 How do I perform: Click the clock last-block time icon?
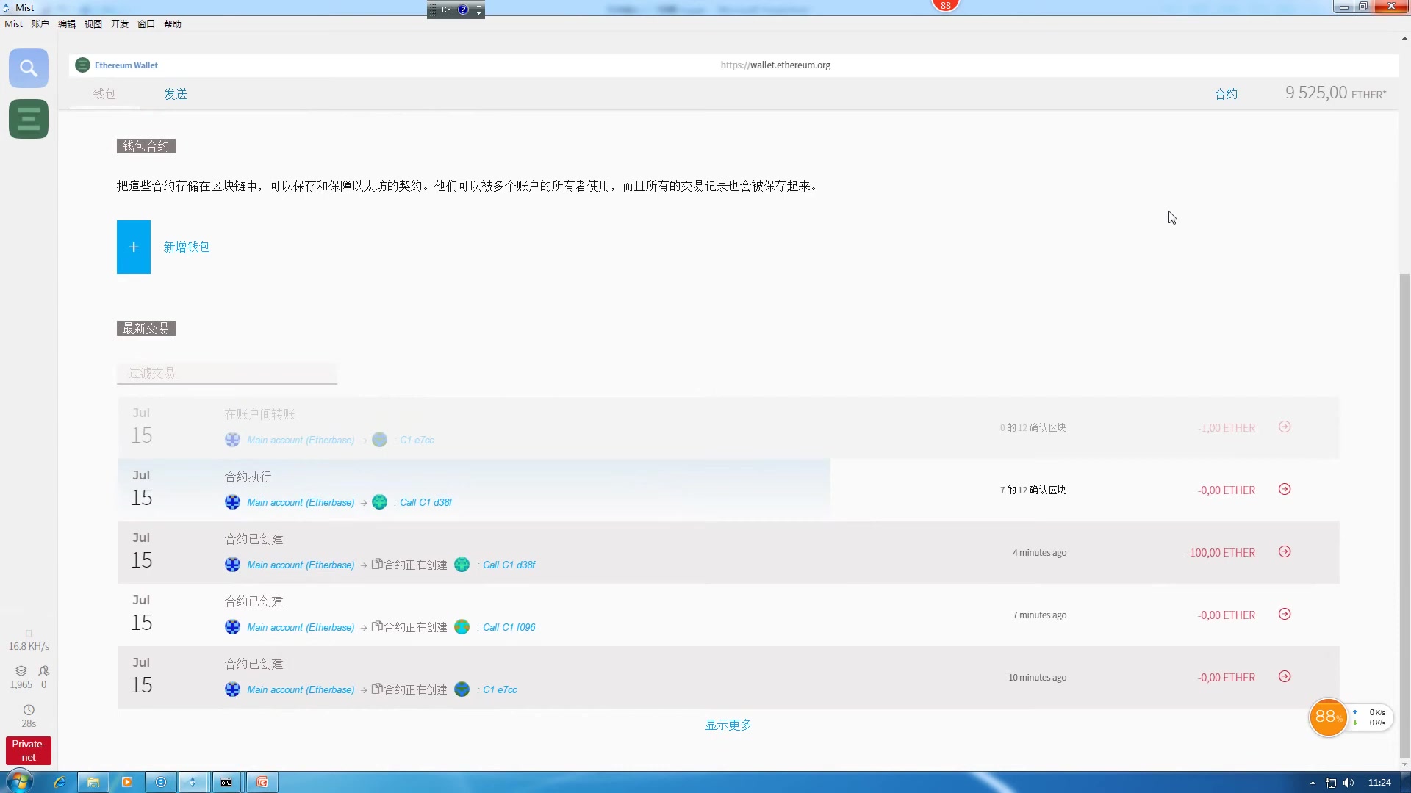click(29, 710)
